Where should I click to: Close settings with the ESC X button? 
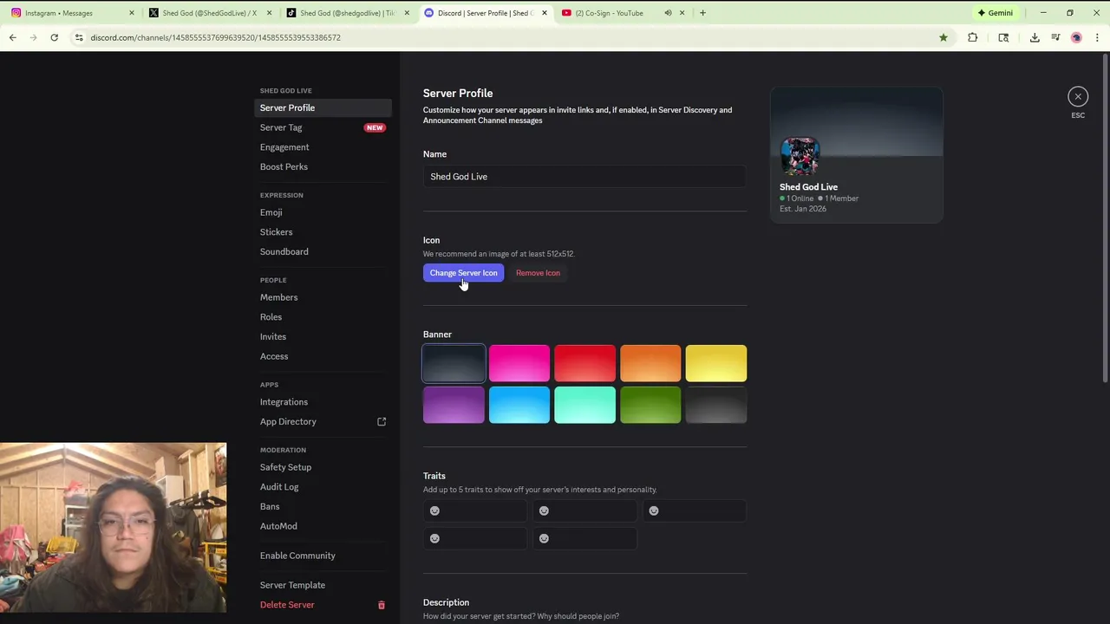click(1078, 96)
